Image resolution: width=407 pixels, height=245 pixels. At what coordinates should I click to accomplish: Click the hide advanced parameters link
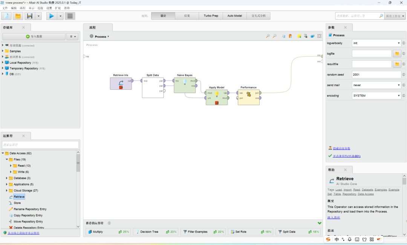(341, 148)
